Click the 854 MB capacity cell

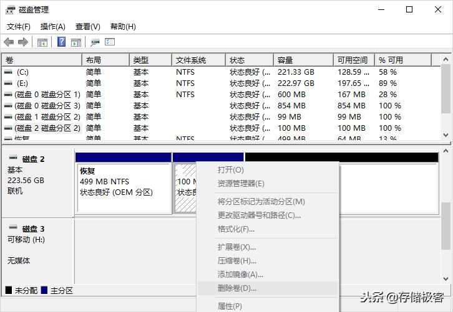291,106
